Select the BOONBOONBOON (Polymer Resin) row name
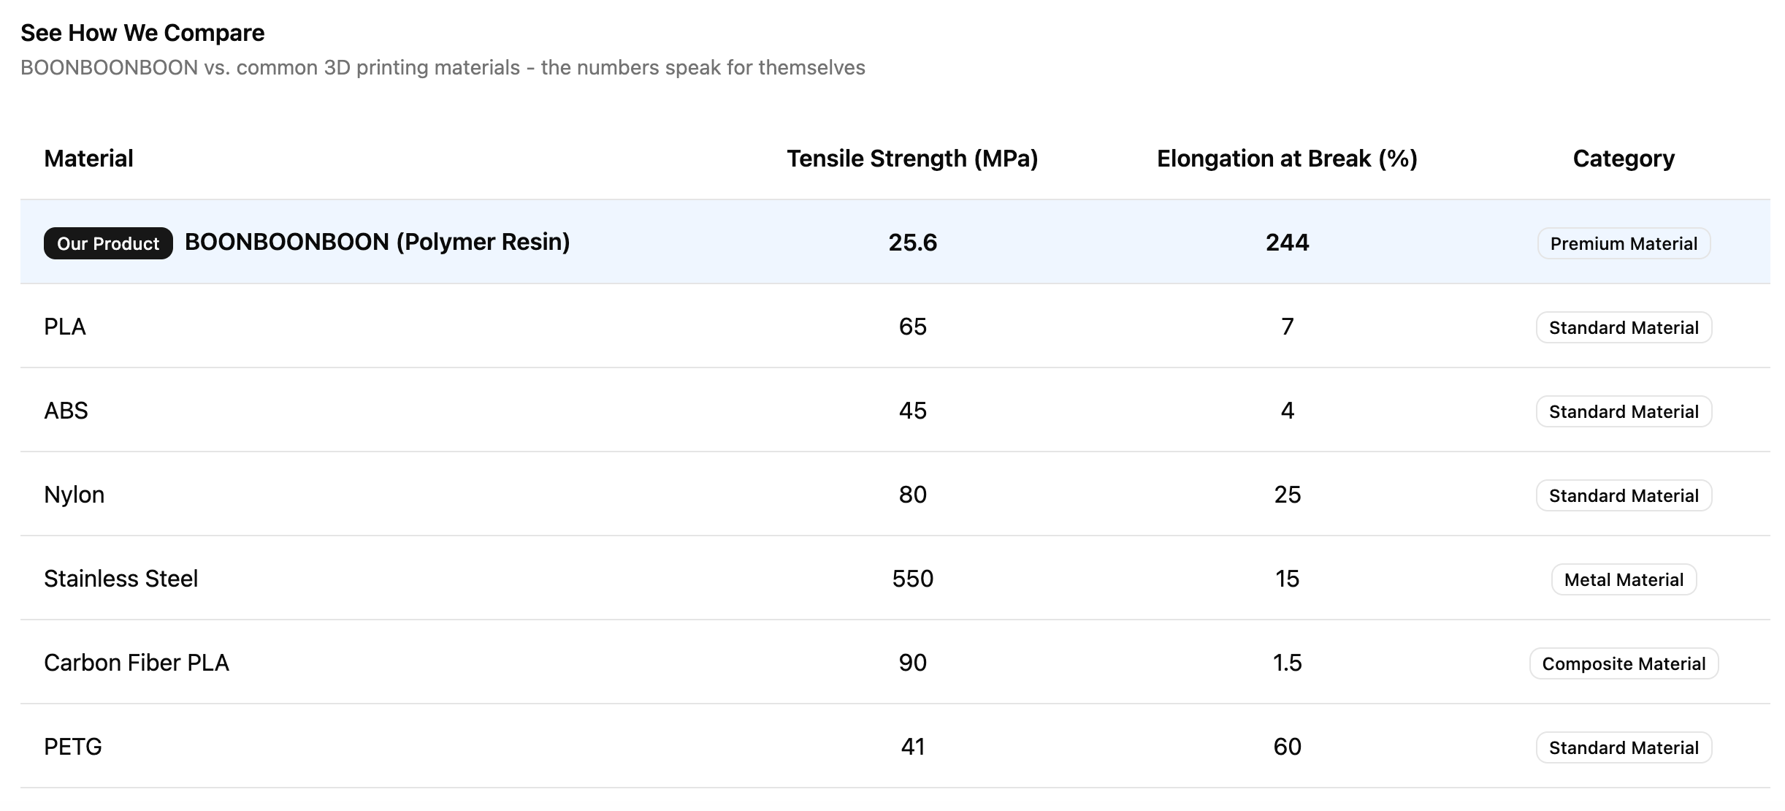Viewport: 1785px width, 811px height. tap(378, 242)
